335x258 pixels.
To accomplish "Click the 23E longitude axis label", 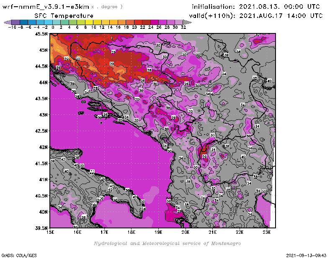I will point(267,232).
